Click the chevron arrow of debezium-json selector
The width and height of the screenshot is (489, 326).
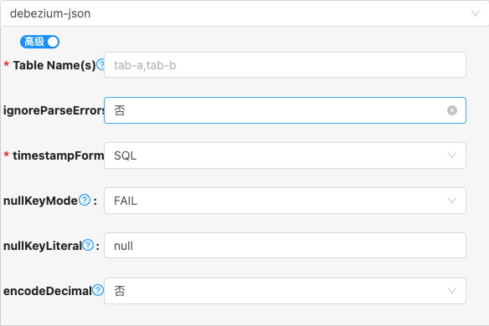476,13
